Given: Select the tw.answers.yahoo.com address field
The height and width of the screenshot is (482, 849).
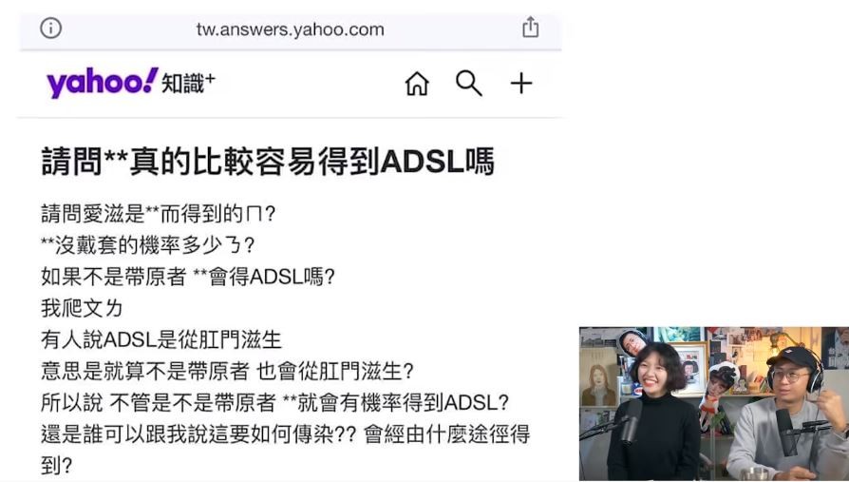Looking at the screenshot, I should pos(291,29).
